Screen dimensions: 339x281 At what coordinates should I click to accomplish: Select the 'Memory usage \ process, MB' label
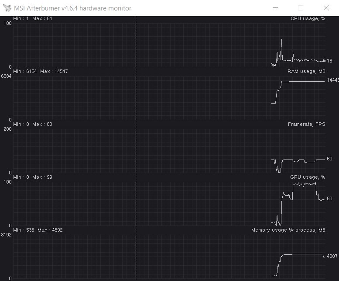coord(288,230)
